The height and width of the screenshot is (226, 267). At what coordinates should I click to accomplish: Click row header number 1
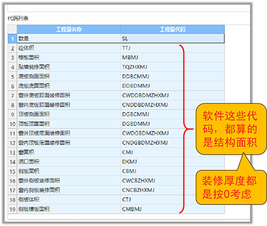[x=13, y=38]
